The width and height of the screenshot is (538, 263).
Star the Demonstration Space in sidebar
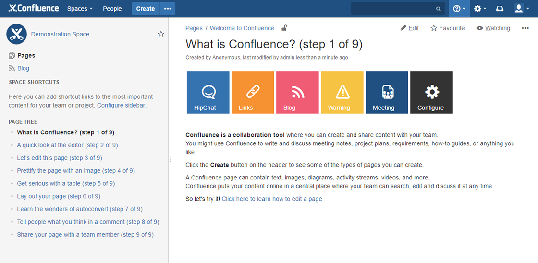(161, 34)
